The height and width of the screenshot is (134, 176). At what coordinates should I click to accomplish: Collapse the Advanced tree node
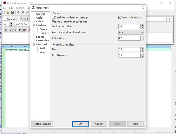point(34,44)
